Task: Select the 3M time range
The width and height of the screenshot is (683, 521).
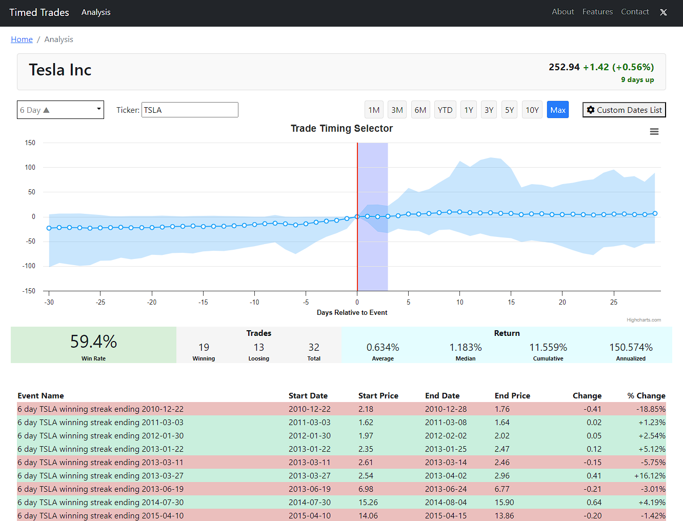Action: point(397,110)
